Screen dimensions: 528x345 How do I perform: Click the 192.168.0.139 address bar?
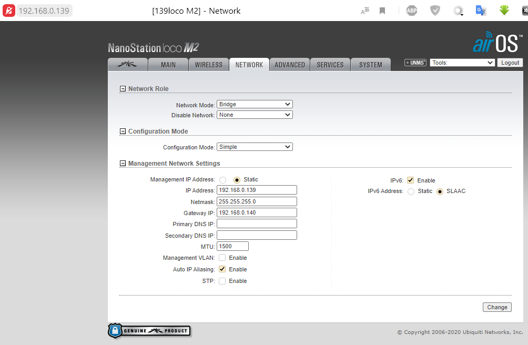coord(44,11)
